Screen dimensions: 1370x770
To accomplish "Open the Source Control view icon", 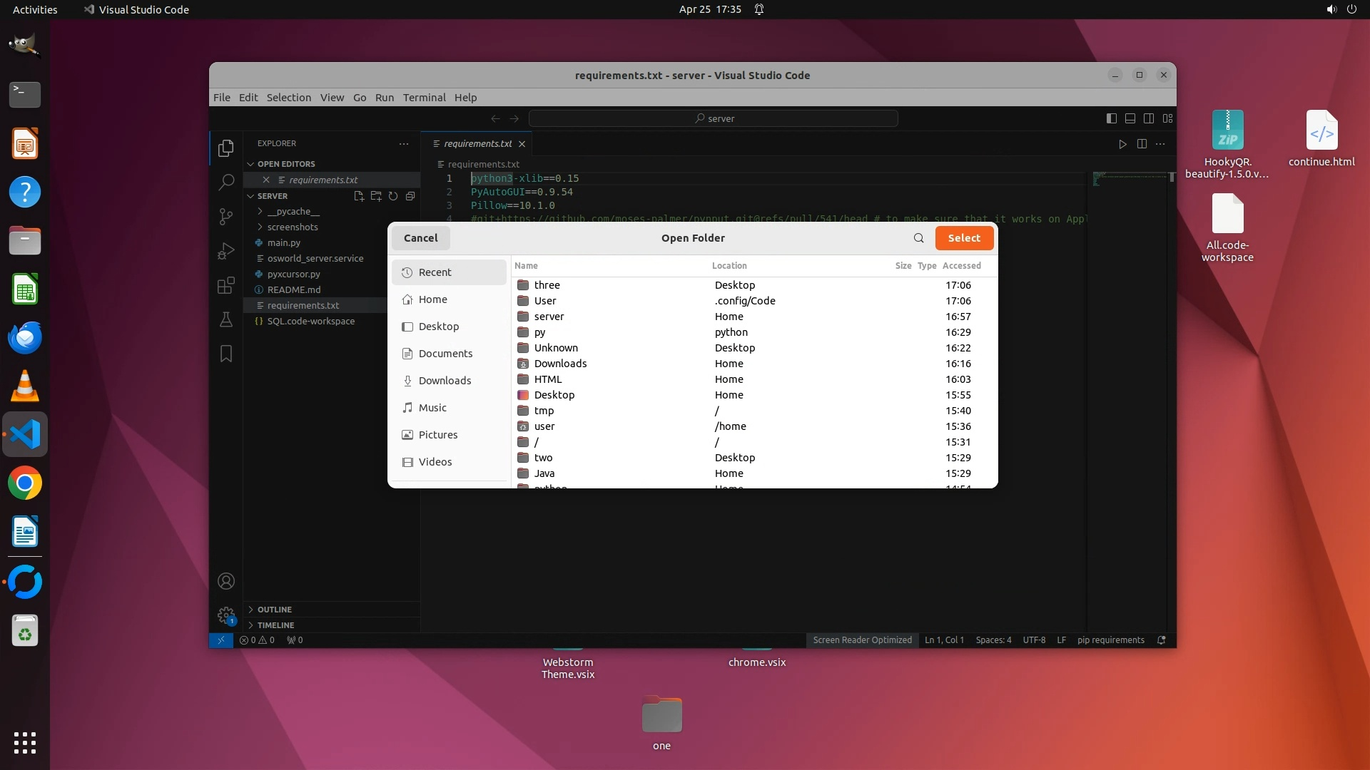I will (x=225, y=216).
